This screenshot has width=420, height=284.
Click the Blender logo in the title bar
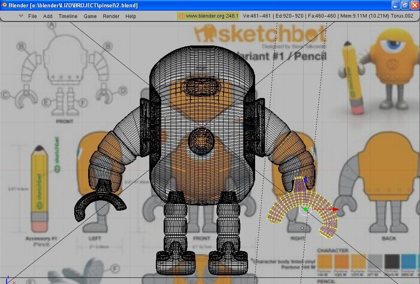pos(4,5)
